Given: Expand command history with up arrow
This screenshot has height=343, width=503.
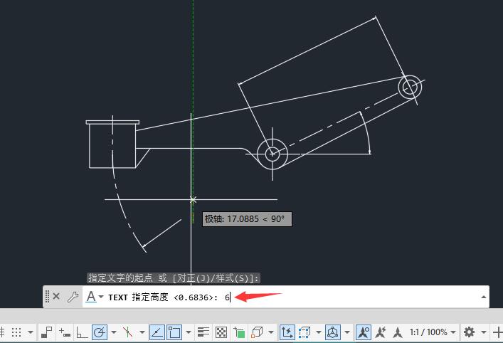Looking at the screenshot, I should tap(484, 297).
